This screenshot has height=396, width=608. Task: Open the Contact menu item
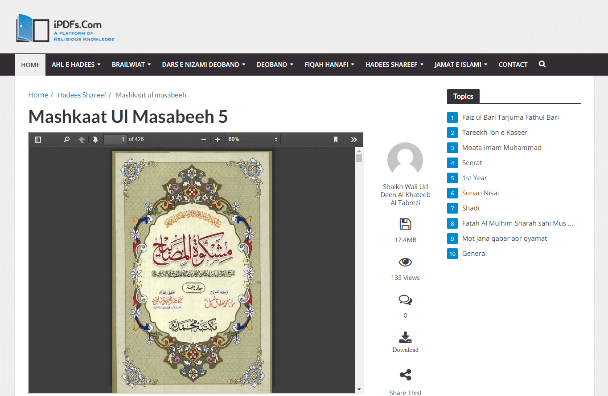pyautogui.click(x=513, y=65)
